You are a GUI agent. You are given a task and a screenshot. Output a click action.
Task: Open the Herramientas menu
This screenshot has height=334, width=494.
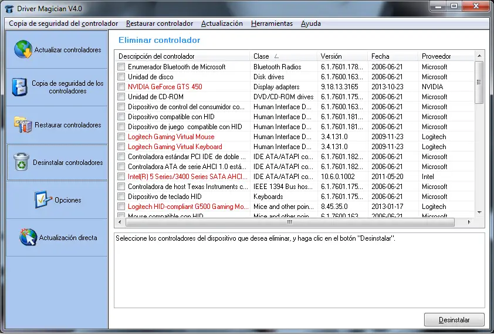[x=272, y=23]
